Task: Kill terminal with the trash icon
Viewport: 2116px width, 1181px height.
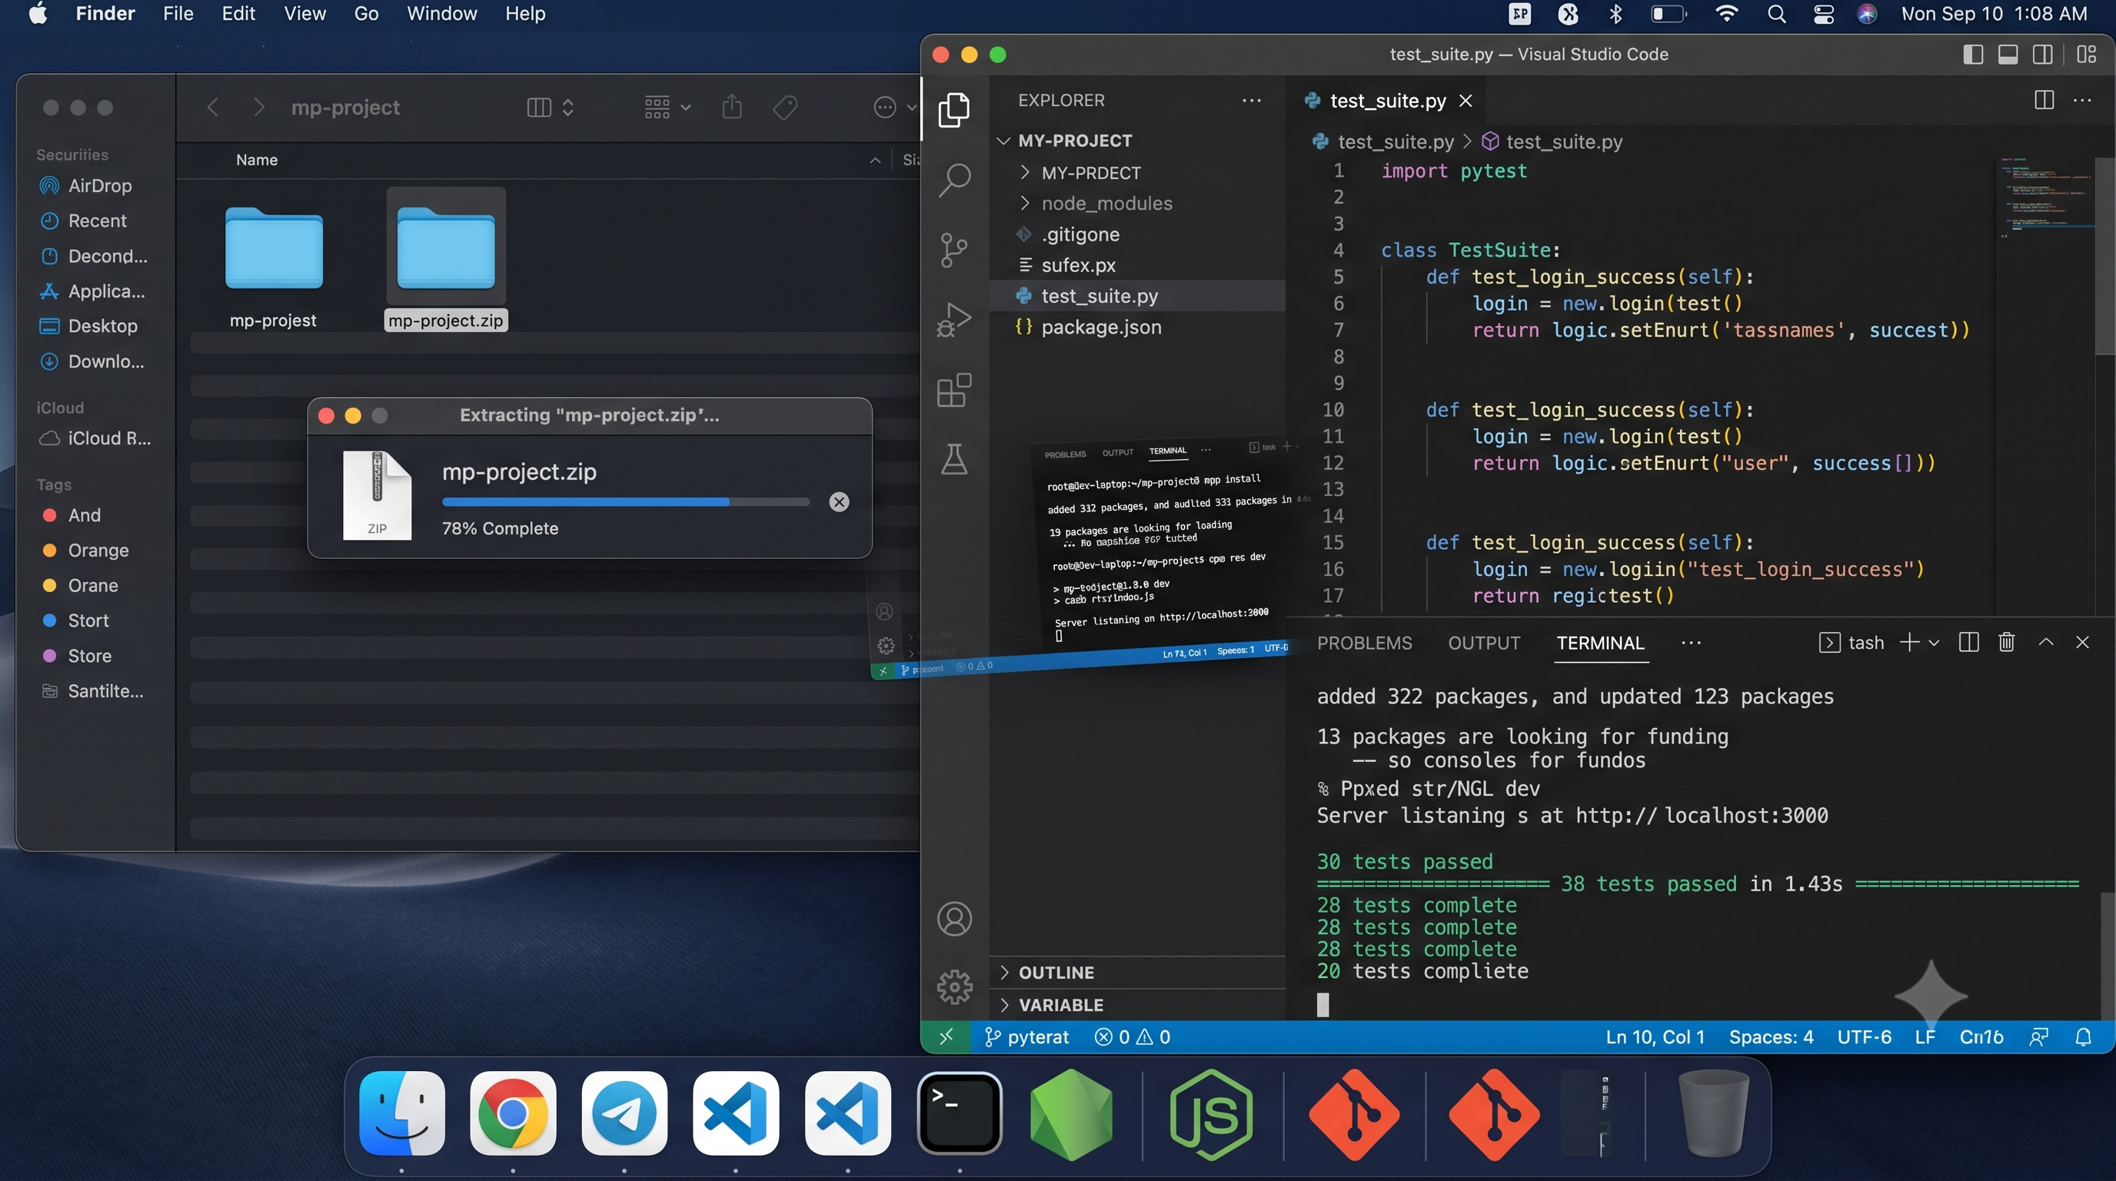Action: pyautogui.click(x=2006, y=642)
